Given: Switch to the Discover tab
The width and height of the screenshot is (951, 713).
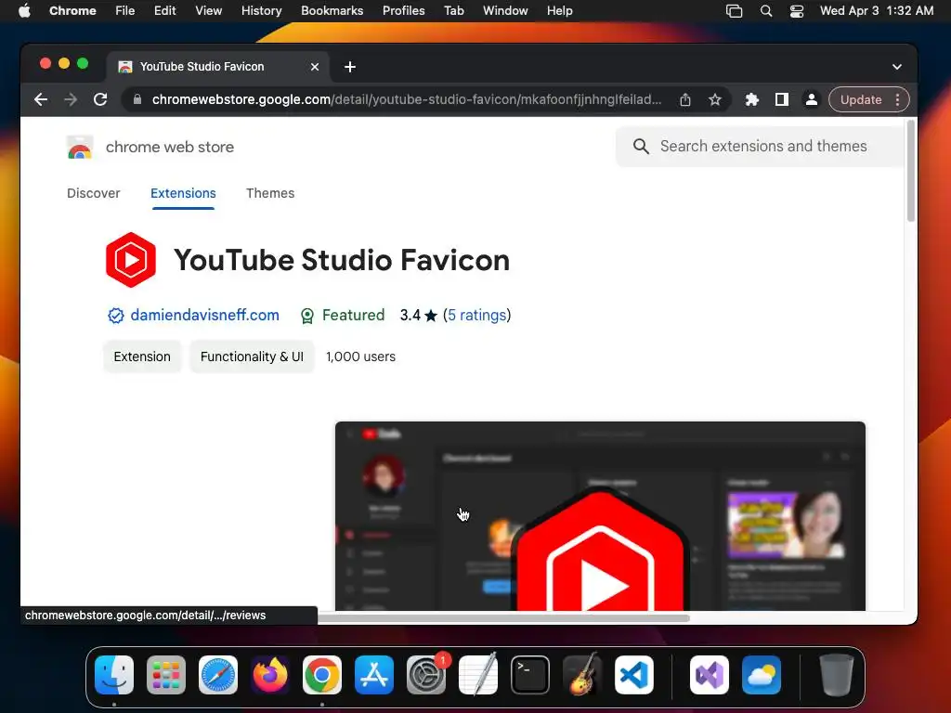Looking at the screenshot, I should point(94,193).
